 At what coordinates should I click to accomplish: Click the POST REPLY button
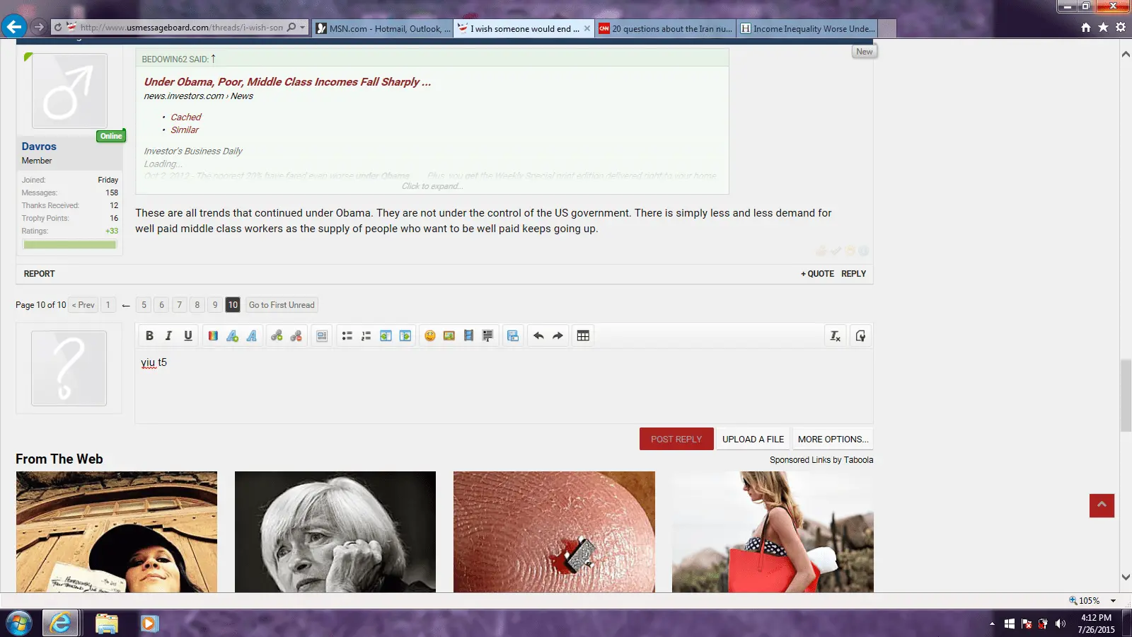[676, 439]
